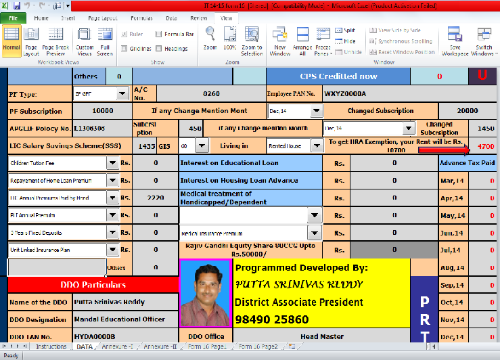Click the Excel application icon
Viewport: 500px width, 360px height.
tap(5, 5)
